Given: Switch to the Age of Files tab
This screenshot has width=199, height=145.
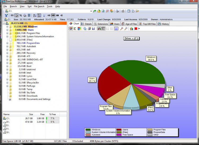Looking at the screenshot, I should coord(129,24).
